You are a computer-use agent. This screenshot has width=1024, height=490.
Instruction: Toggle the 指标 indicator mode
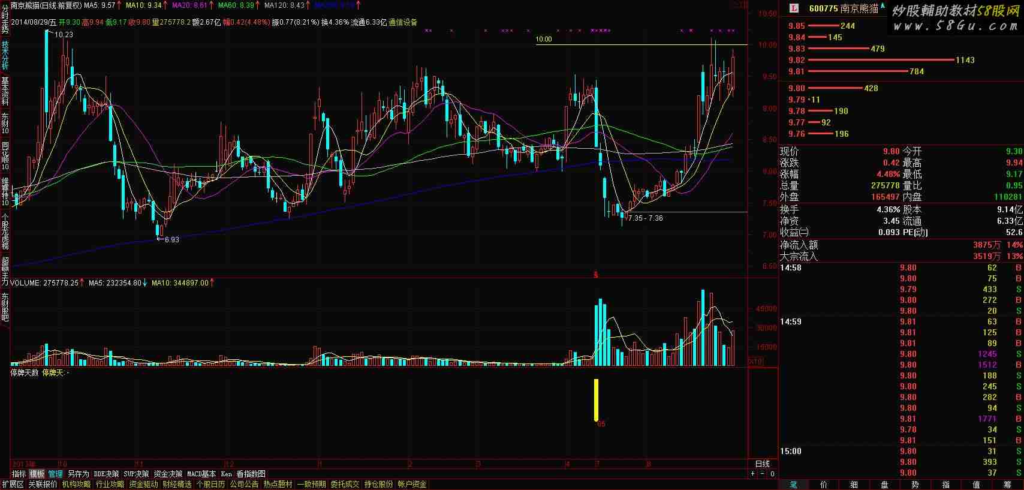[x=19, y=474]
